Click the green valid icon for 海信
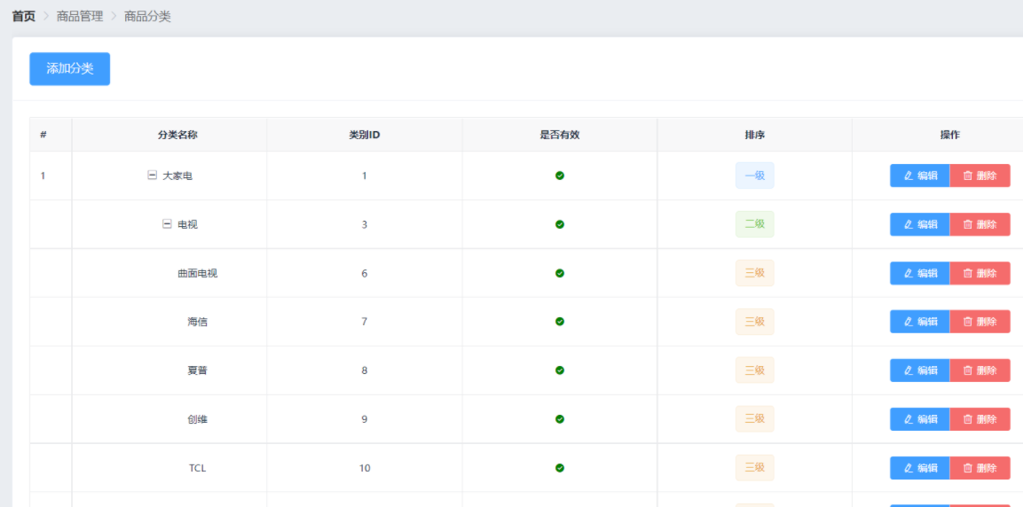The image size is (1023, 507). click(560, 321)
